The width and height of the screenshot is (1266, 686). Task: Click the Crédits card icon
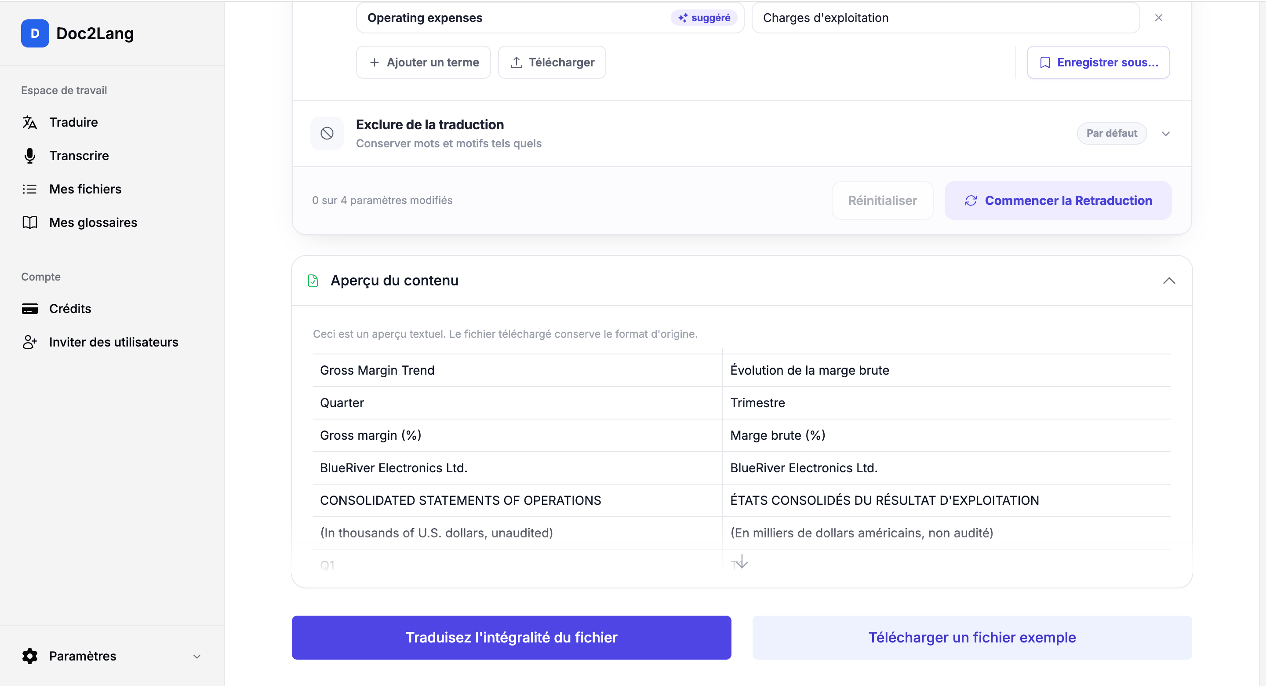point(29,309)
